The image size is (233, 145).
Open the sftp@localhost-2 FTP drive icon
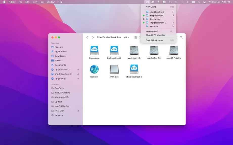[134, 69]
